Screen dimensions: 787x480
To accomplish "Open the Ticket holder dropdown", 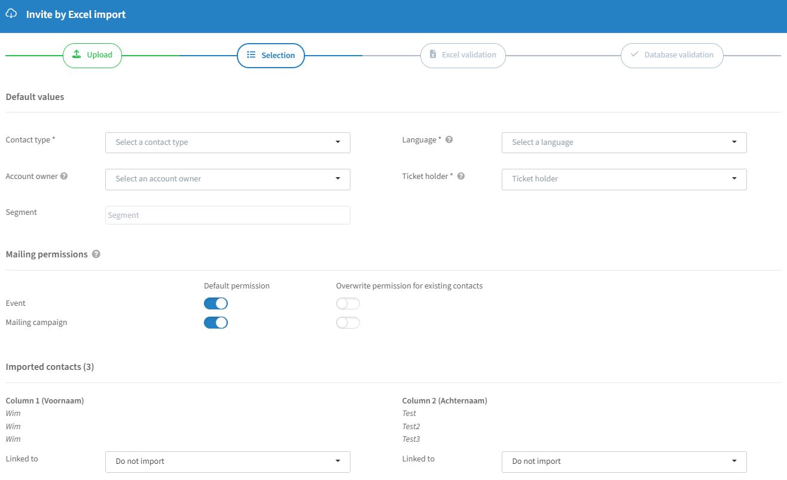I will click(624, 179).
